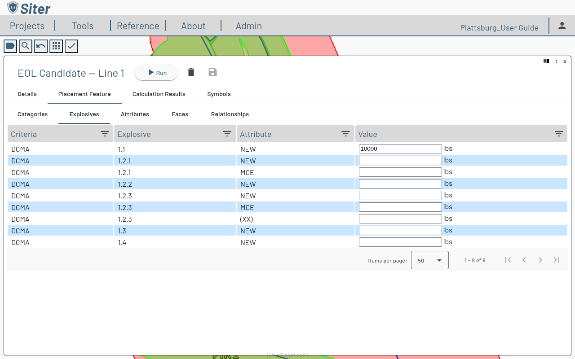575x359 pixels.
Task: Go to next page of results
Action: (540, 260)
